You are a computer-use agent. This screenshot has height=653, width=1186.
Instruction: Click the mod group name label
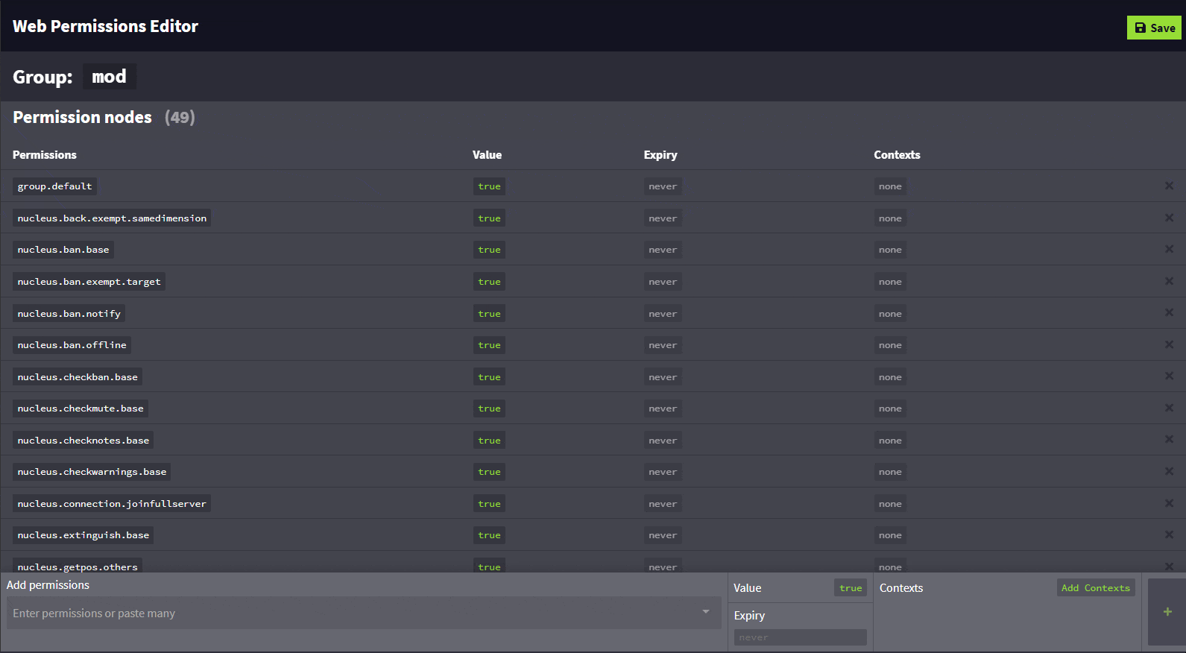point(109,77)
